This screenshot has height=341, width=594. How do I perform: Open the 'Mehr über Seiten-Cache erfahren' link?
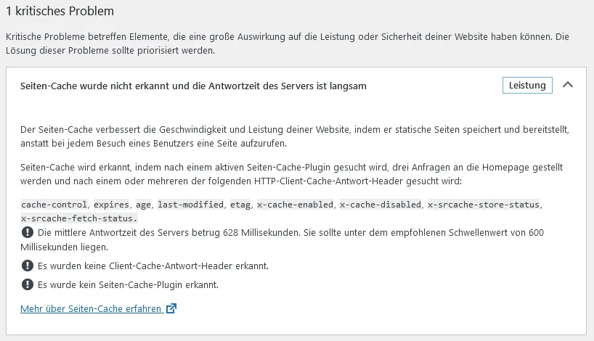(91, 309)
